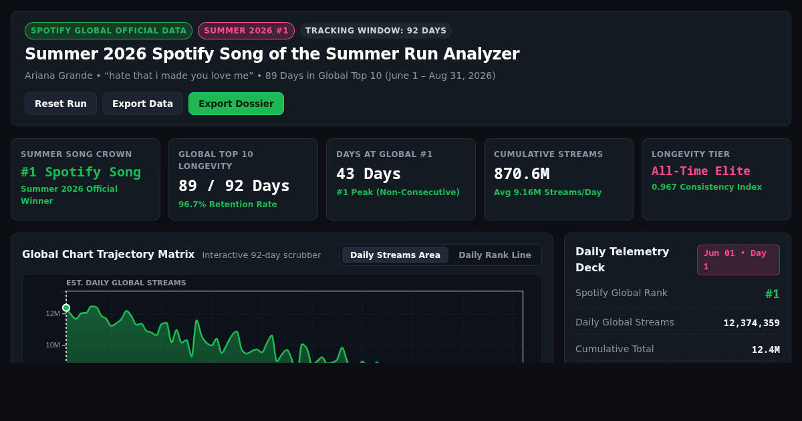Click the Spotify Global Official Data badge
The width and height of the screenshot is (802, 421).
pyautogui.click(x=108, y=31)
